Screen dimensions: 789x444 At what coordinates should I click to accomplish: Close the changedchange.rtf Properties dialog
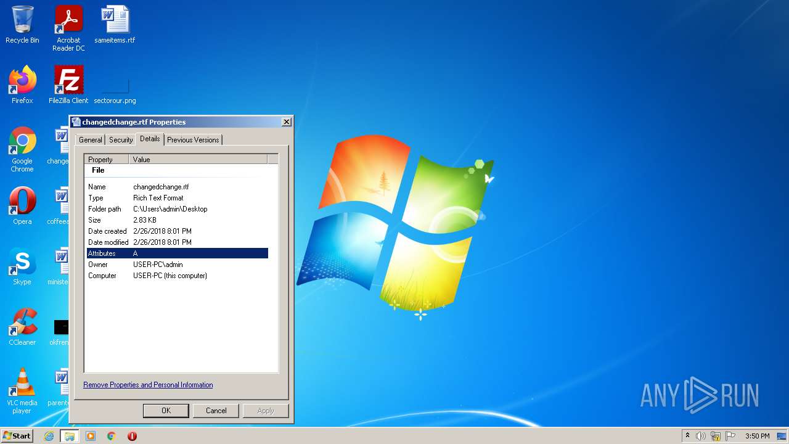286,122
